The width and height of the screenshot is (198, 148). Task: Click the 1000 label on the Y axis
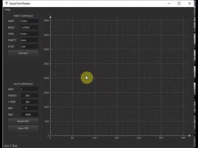click(46, 107)
